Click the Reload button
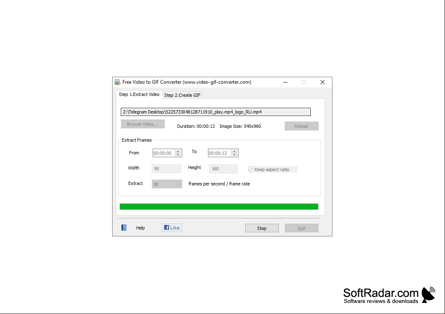 pos(301,126)
